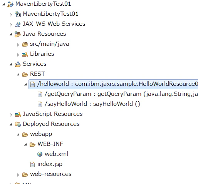Click the JavaScript Resources library icon

tap(18, 114)
